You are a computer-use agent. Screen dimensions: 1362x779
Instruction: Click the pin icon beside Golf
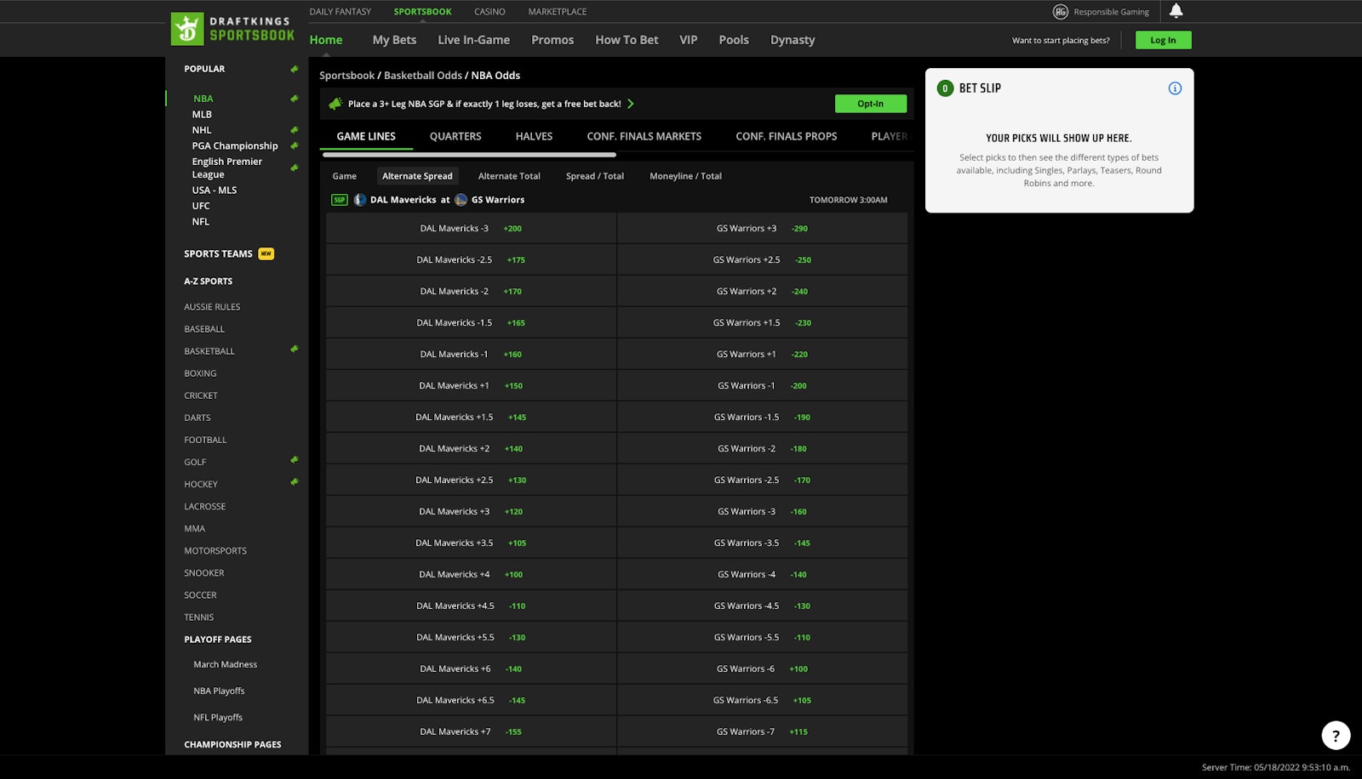295,460
